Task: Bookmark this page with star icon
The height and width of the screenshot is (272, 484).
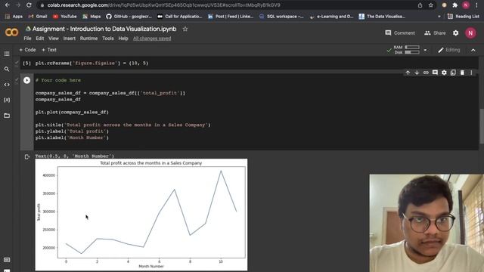Action: (430, 5)
